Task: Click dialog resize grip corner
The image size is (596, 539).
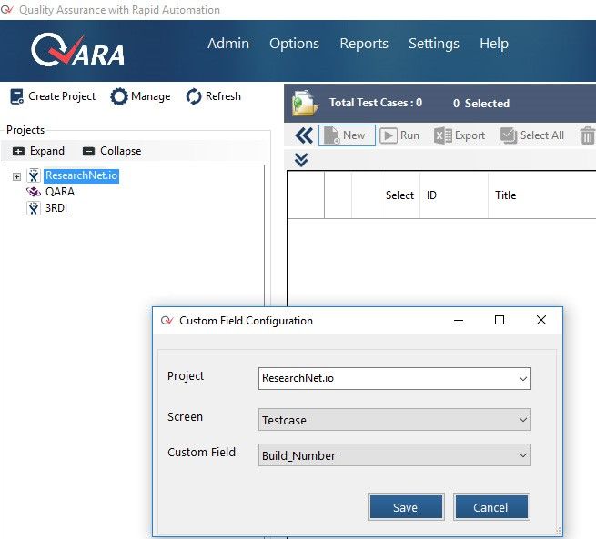Action: point(558,531)
